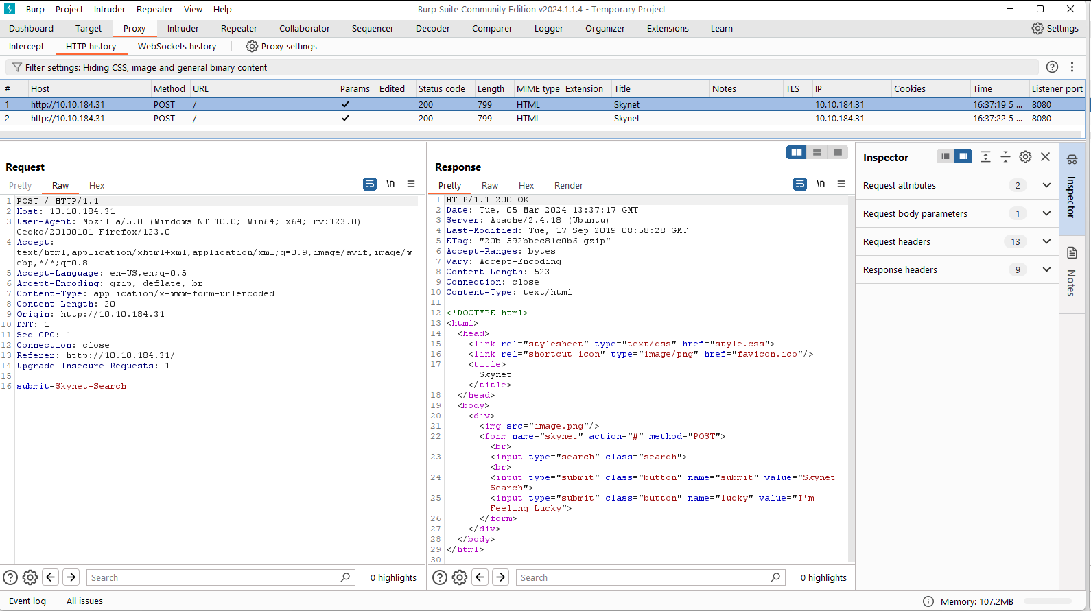Go to previous match in Response search

coord(480,577)
